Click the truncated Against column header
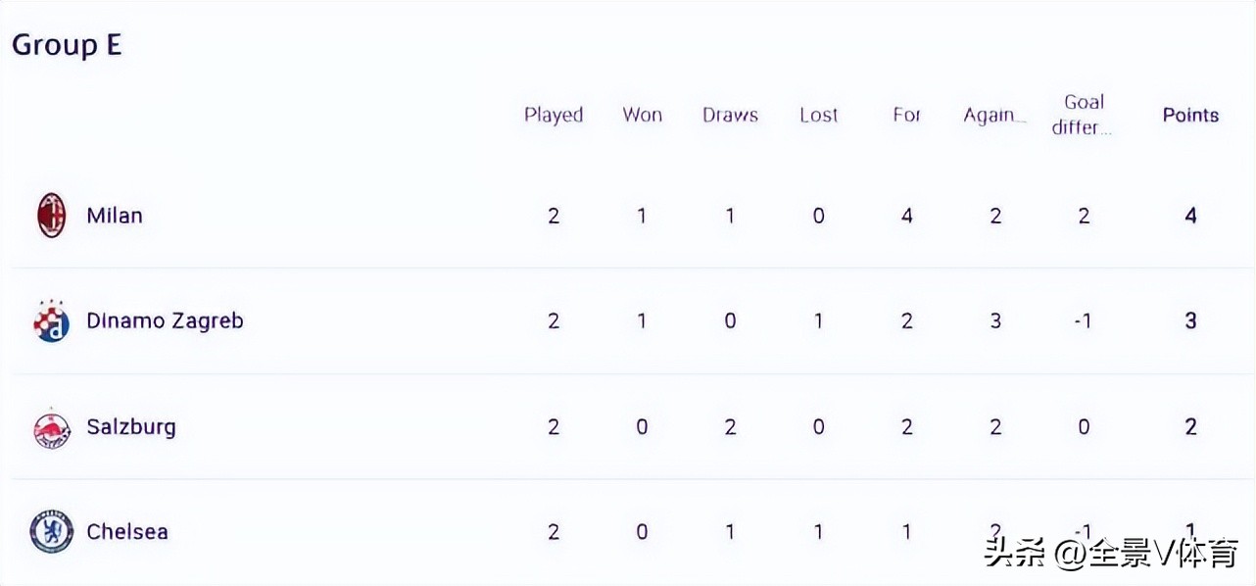1256x586 pixels. (994, 115)
